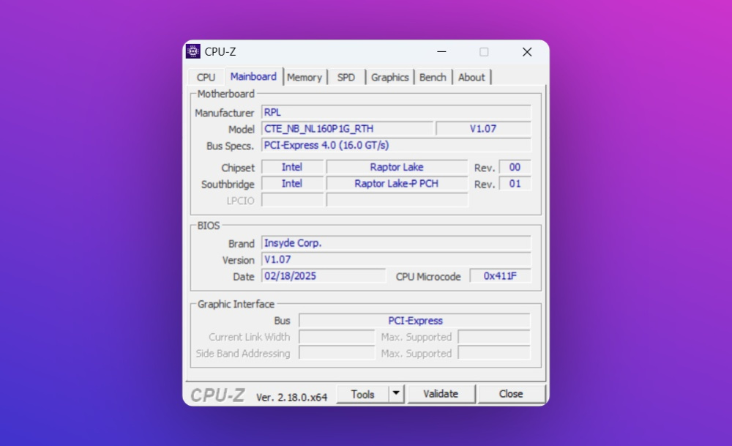
Task: Click the CPU Microcode value 0x411F
Action: click(500, 276)
